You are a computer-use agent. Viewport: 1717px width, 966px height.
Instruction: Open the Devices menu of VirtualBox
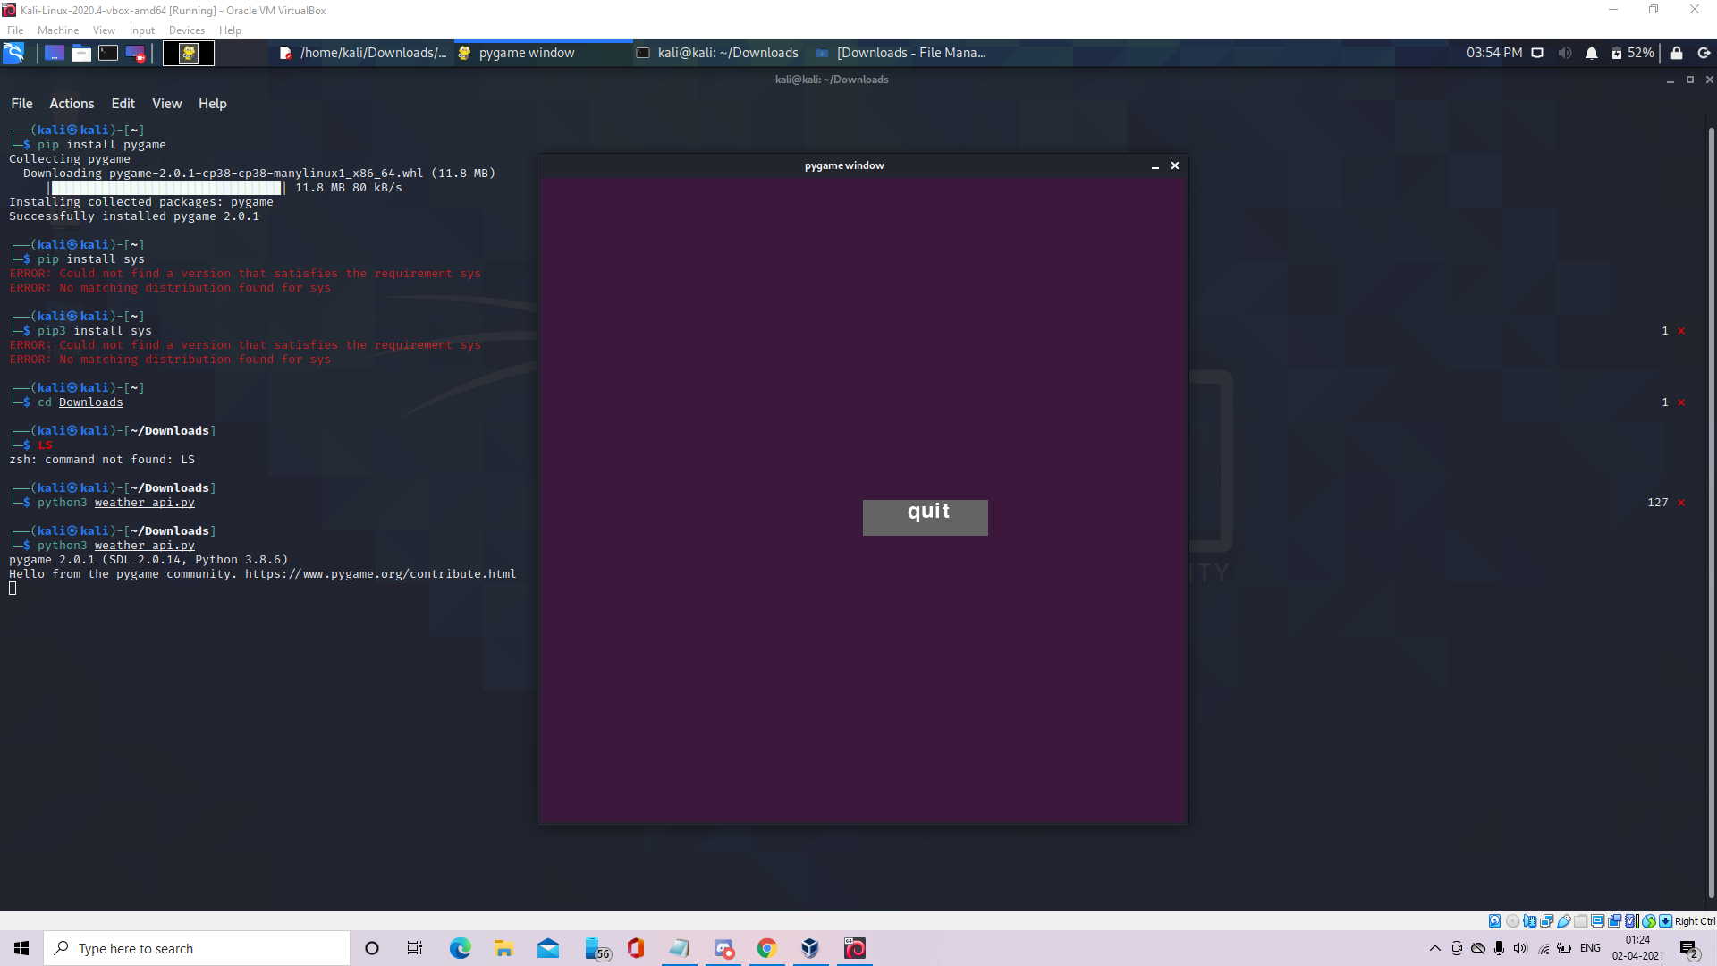[x=186, y=30]
